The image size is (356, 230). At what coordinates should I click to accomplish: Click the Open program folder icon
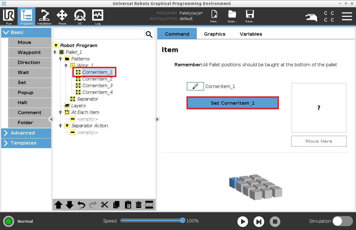pos(232,17)
